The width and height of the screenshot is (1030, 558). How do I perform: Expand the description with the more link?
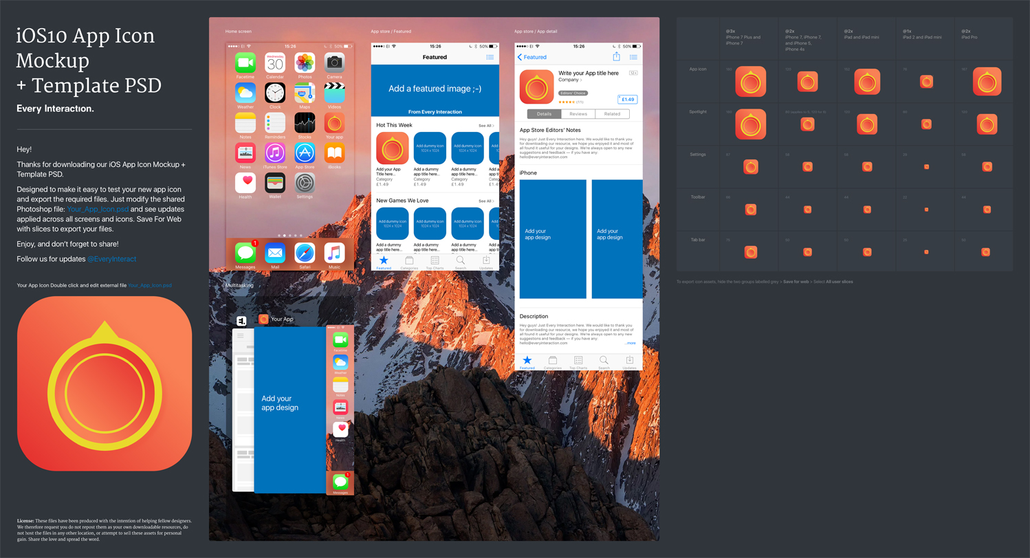click(631, 342)
